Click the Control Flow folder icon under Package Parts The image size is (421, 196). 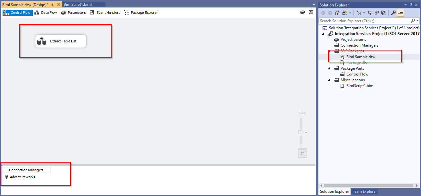tap(342, 74)
